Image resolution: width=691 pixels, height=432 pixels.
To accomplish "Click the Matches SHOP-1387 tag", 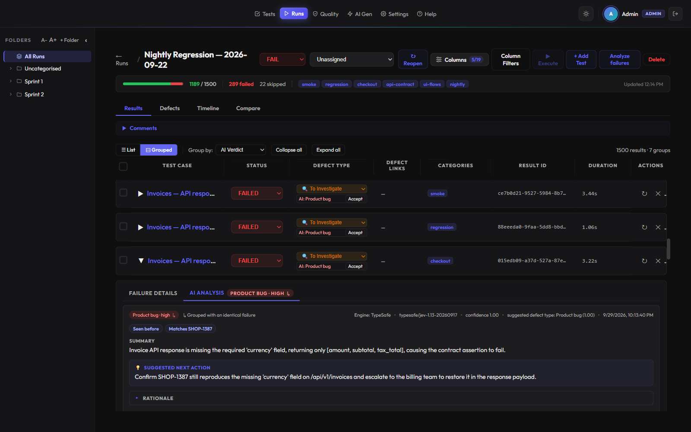I will (x=190, y=329).
